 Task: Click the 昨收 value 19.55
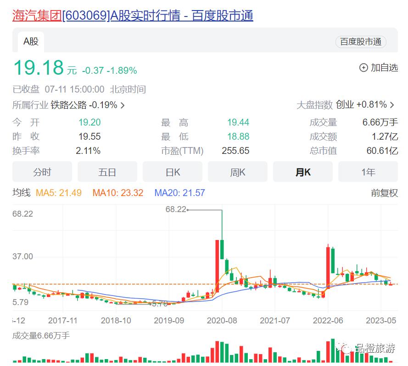pyautogui.click(x=89, y=137)
